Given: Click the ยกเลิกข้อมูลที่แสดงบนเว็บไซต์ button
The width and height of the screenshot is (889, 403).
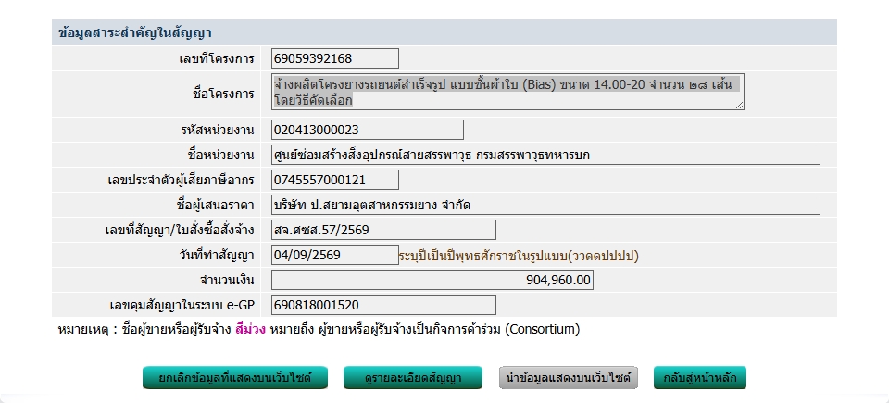Looking at the screenshot, I should coord(234,378).
